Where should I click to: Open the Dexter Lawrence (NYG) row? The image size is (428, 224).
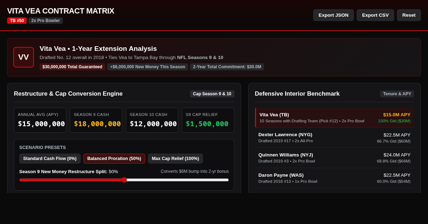click(x=335, y=138)
